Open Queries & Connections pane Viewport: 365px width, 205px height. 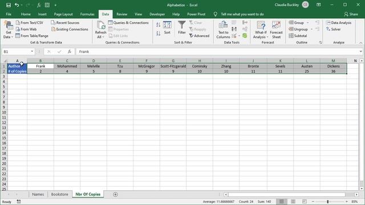click(128, 23)
